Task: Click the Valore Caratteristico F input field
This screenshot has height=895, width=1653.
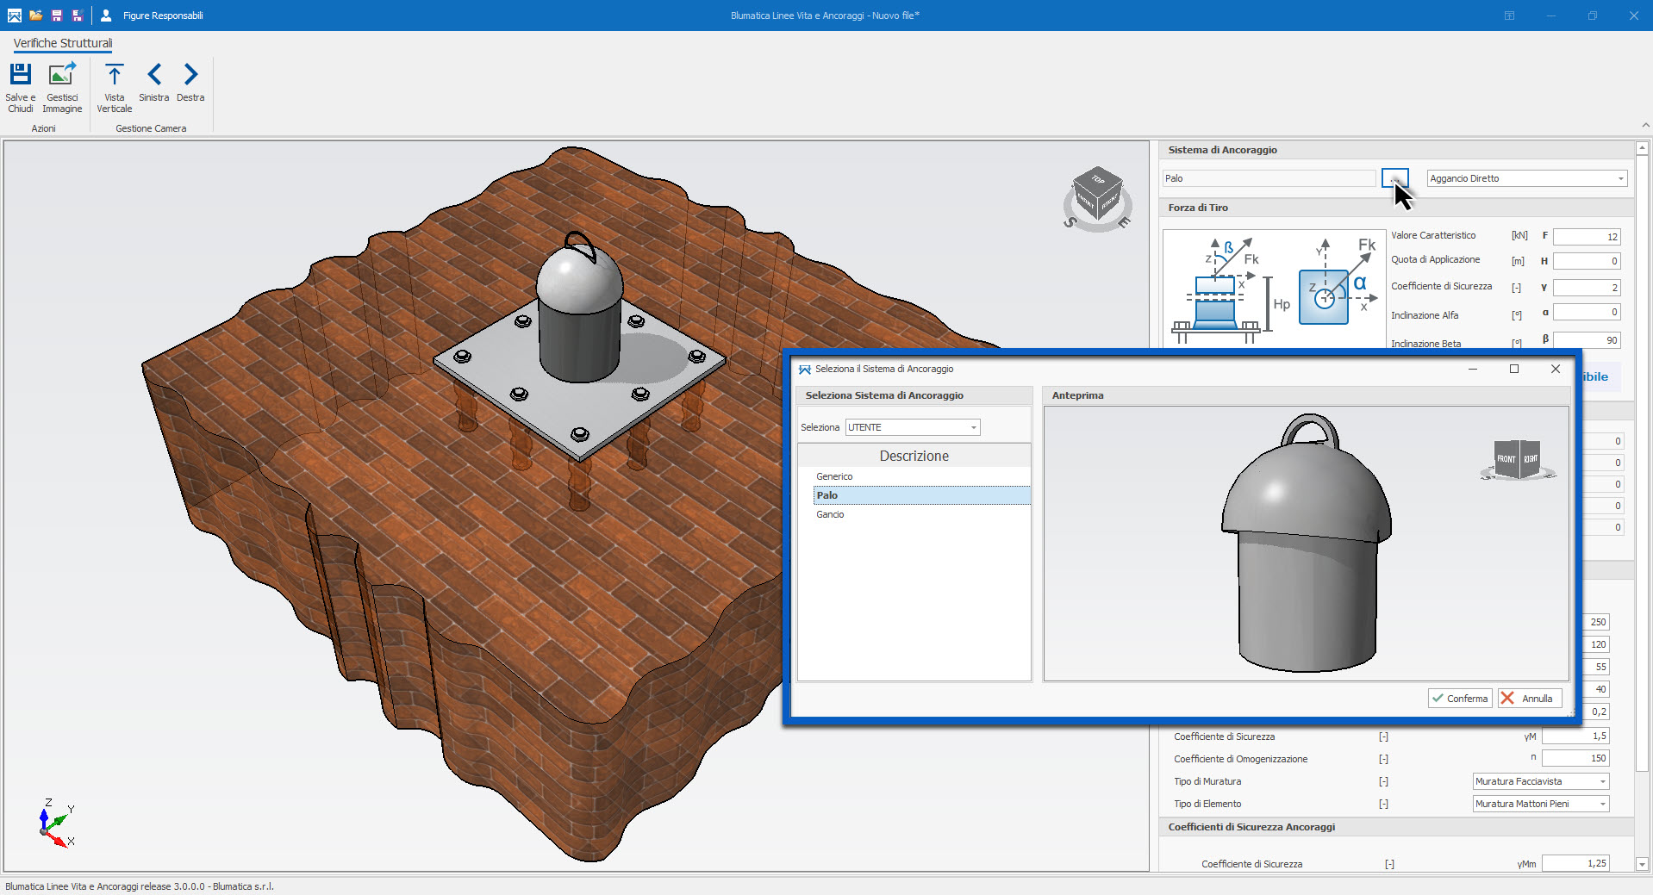Action: (1586, 237)
